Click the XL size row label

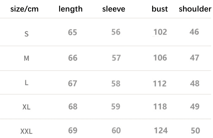[x=26, y=107]
